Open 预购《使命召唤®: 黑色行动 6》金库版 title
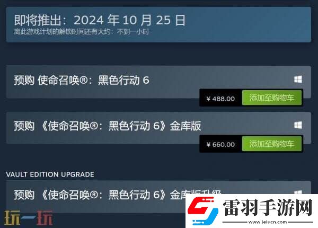 pyautogui.click(x=108, y=126)
